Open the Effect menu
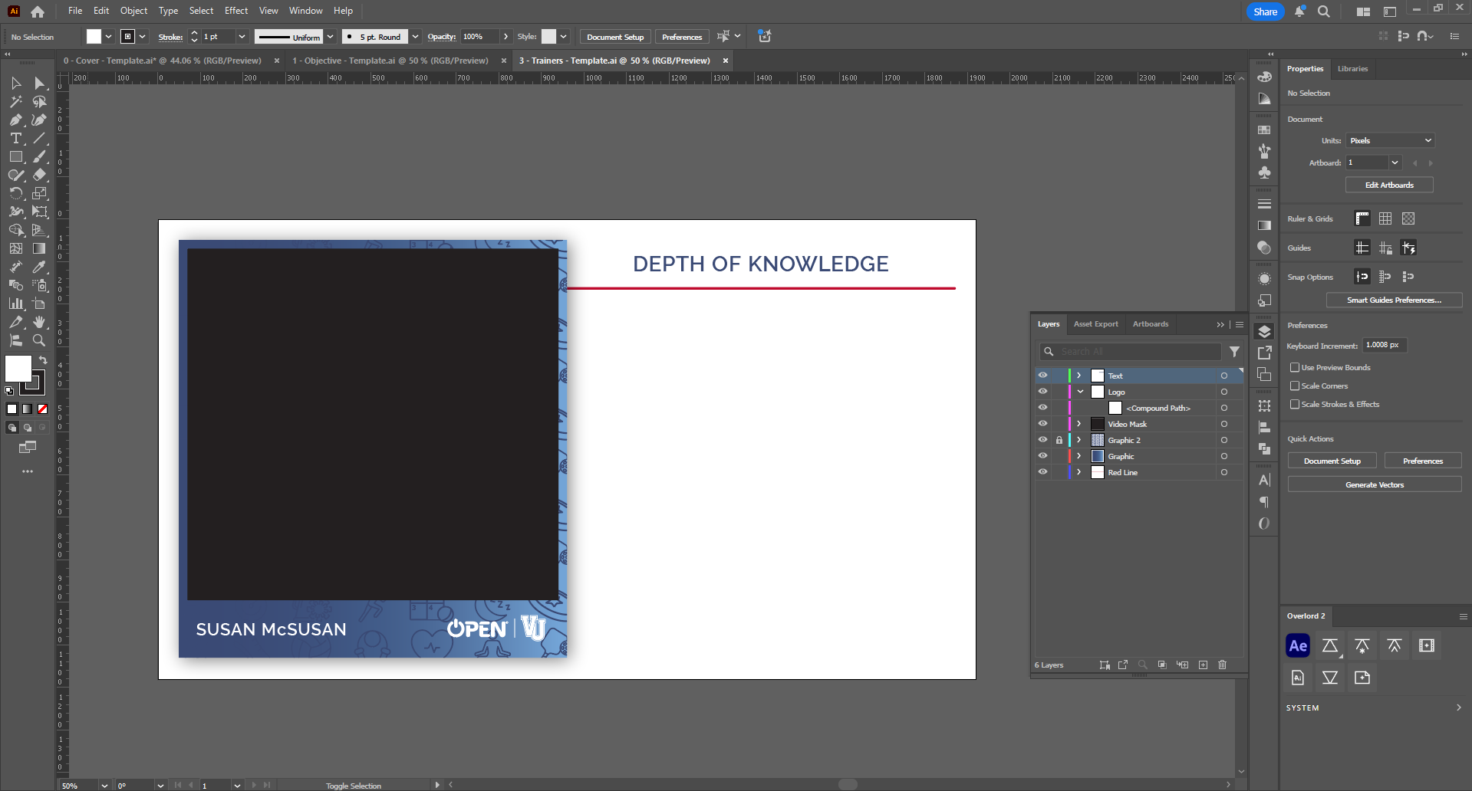Image resolution: width=1472 pixels, height=791 pixels. click(236, 11)
